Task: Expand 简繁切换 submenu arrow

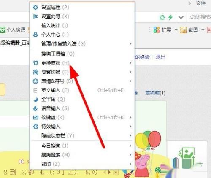Action: [130, 72]
